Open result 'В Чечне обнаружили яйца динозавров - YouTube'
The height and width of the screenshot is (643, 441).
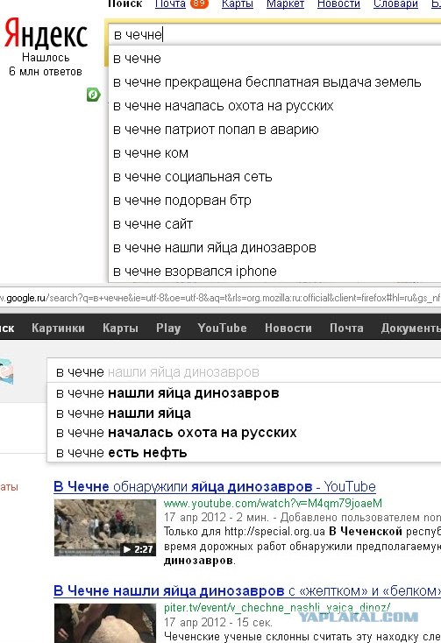[x=215, y=486]
